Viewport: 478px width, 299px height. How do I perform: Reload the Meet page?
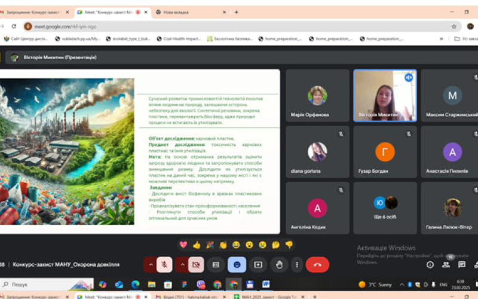pyautogui.click(x=14, y=26)
